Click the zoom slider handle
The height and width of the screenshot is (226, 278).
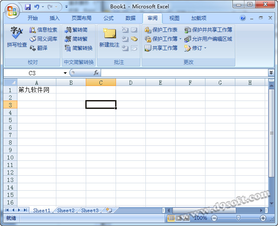239,218
